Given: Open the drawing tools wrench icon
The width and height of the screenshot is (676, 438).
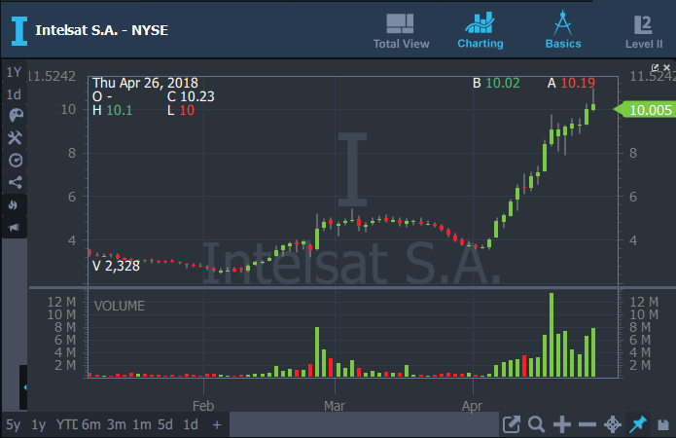Looking at the screenshot, I should click(x=16, y=137).
